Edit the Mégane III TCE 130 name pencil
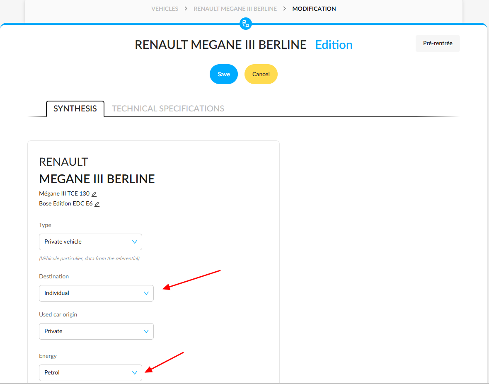This screenshot has width=489, height=384. tap(94, 194)
